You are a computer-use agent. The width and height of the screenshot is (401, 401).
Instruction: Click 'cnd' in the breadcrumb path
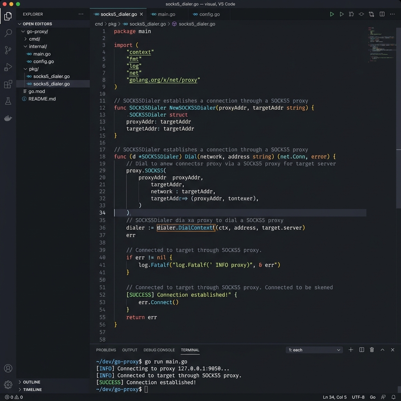point(99,24)
